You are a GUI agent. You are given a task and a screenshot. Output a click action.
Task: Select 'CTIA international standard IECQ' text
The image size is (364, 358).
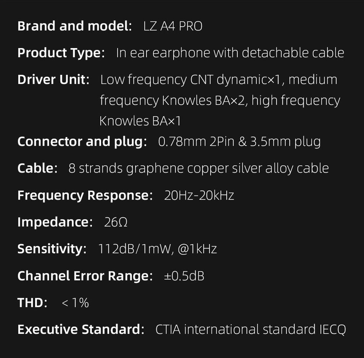tap(250, 329)
